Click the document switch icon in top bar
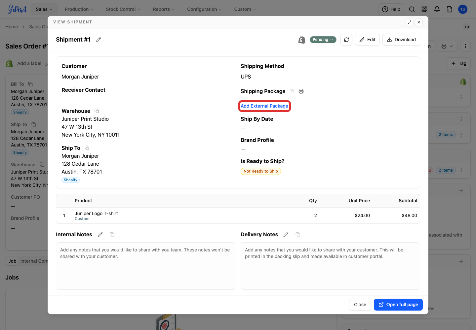Image resolution: width=476 pixels, height=330 pixels. (x=450, y=9)
